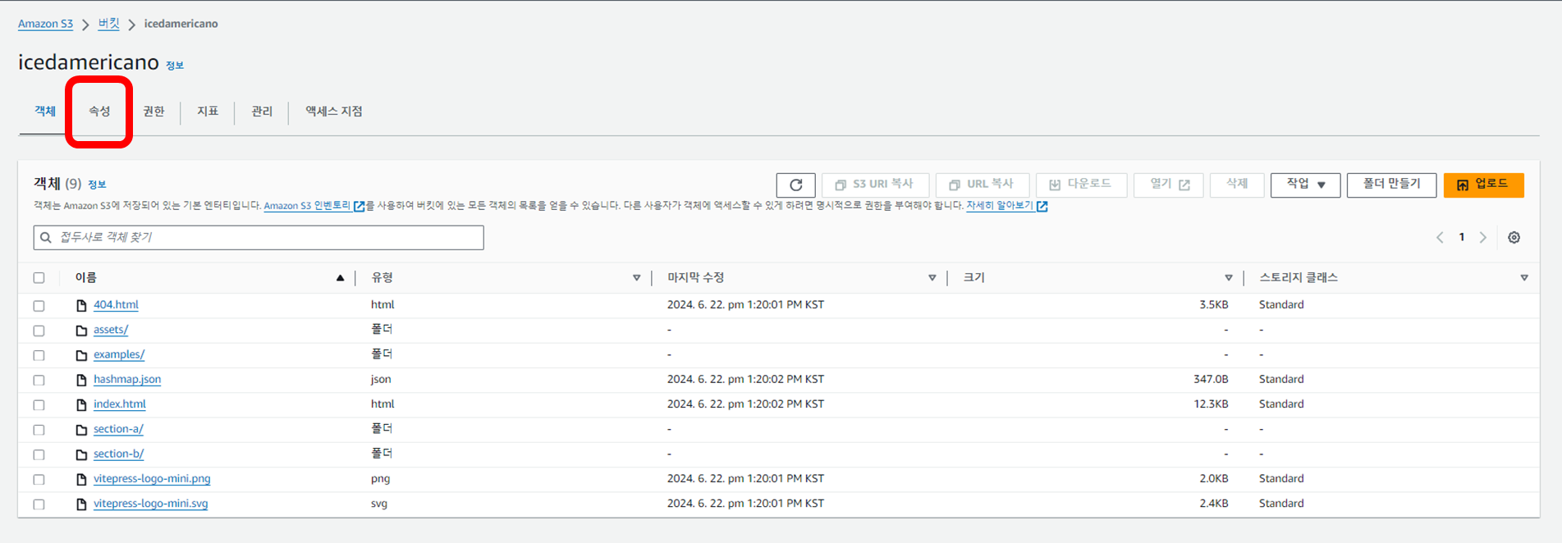This screenshot has width=1562, height=543.
Task: Open table preferences gear icon
Action: tap(1514, 238)
